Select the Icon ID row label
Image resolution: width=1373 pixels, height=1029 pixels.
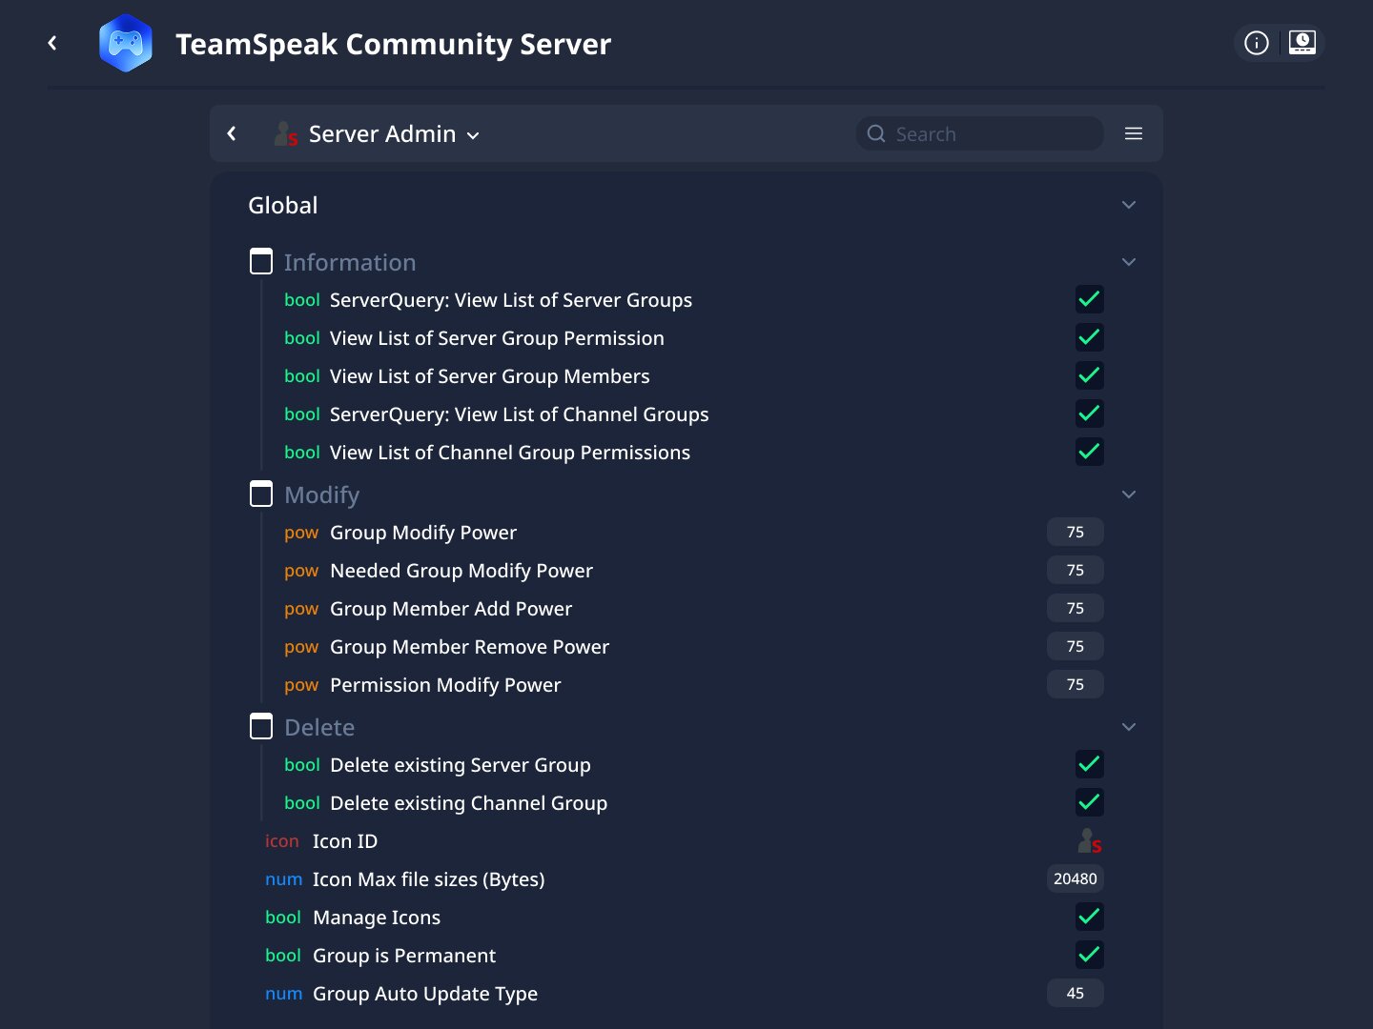[345, 841]
